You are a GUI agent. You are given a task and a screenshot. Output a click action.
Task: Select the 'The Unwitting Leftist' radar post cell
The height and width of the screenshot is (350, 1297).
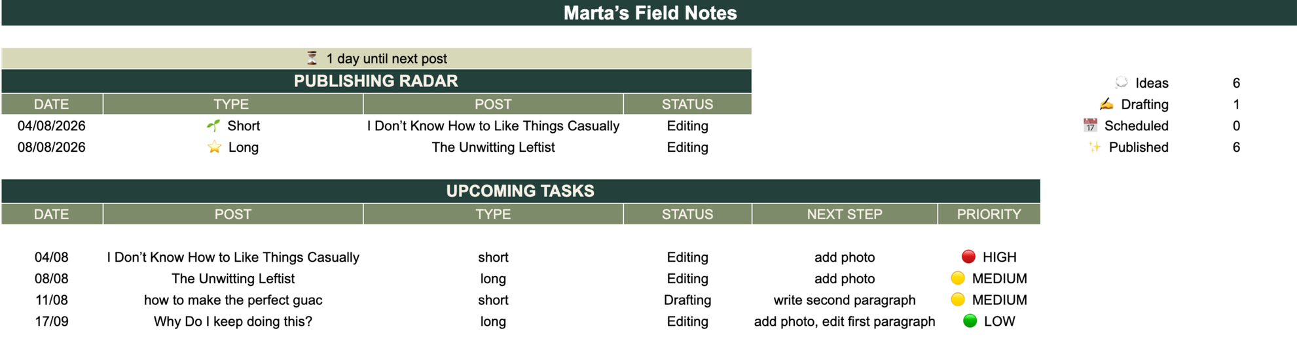[x=493, y=147]
